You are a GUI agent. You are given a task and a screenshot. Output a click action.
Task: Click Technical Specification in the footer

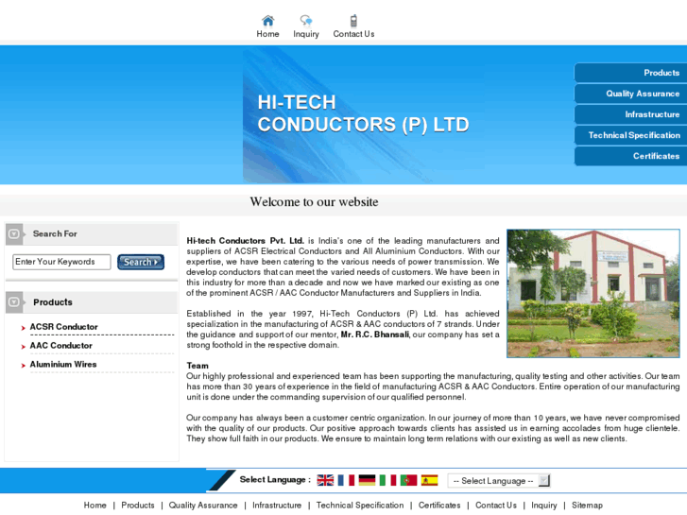pyautogui.click(x=360, y=506)
